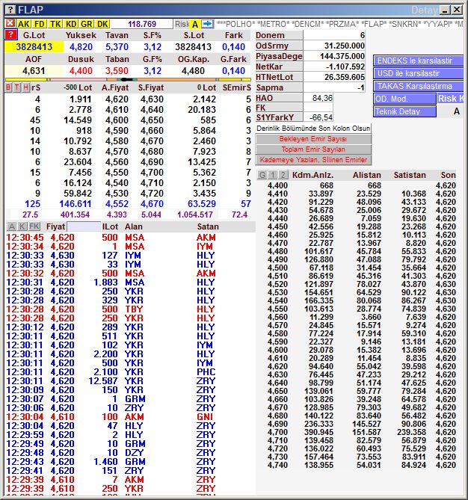The image size is (468, 500).
Task: Click the Risk K button
Action: tap(451, 99)
